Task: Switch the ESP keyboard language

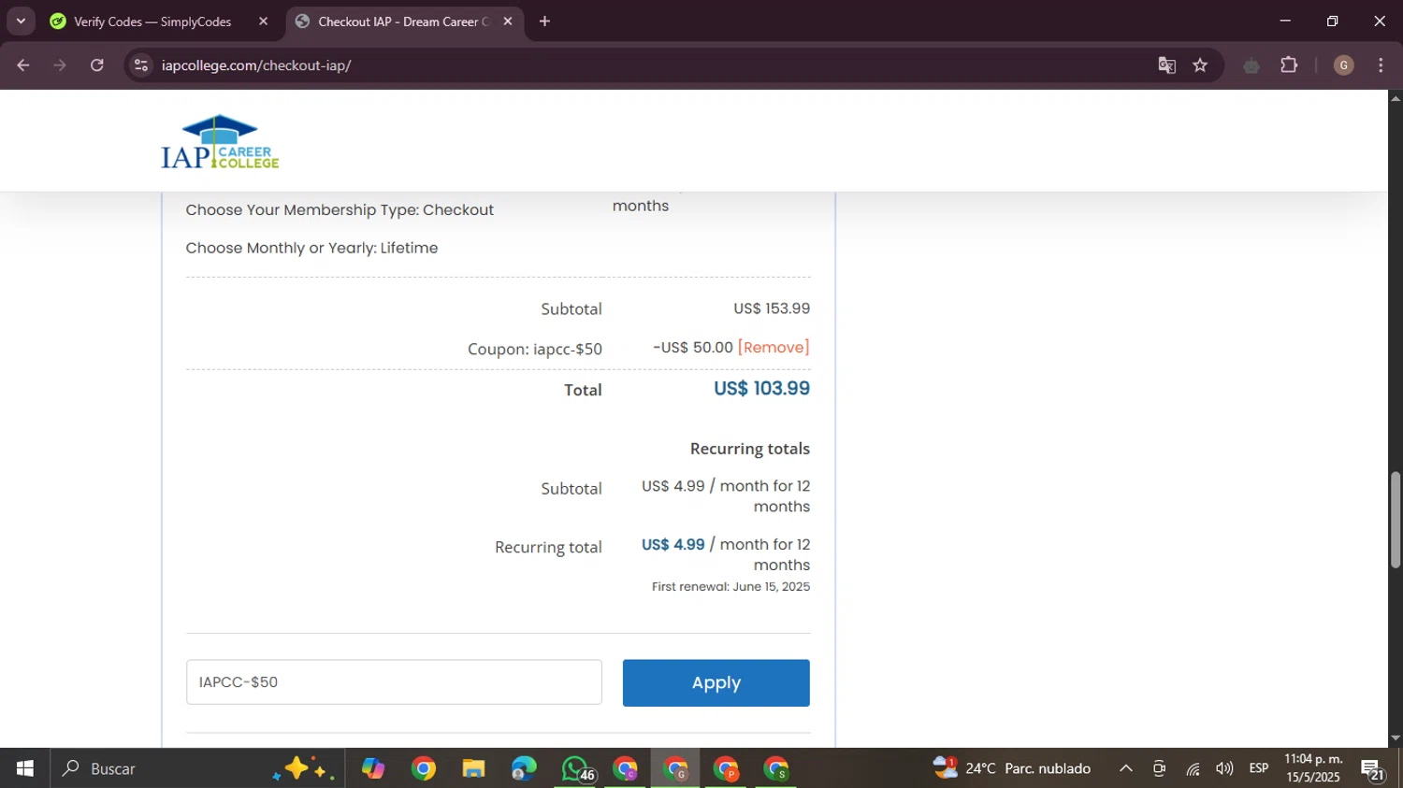Action: coord(1259,768)
